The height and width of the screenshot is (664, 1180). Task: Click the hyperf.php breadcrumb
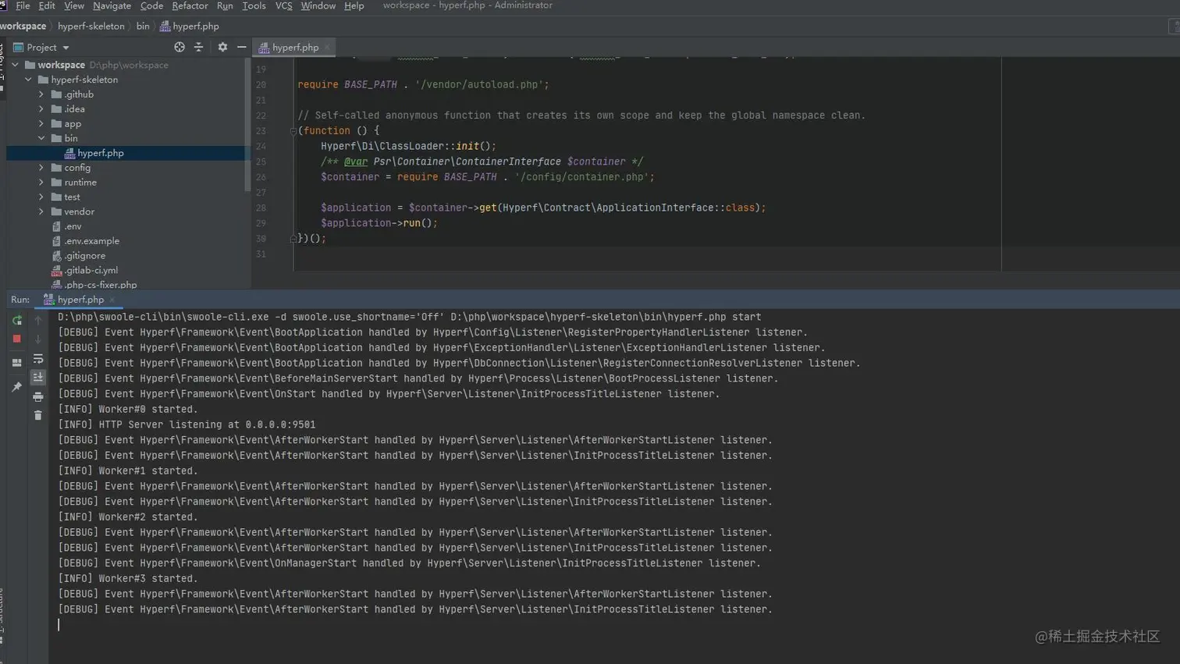(x=190, y=27)
